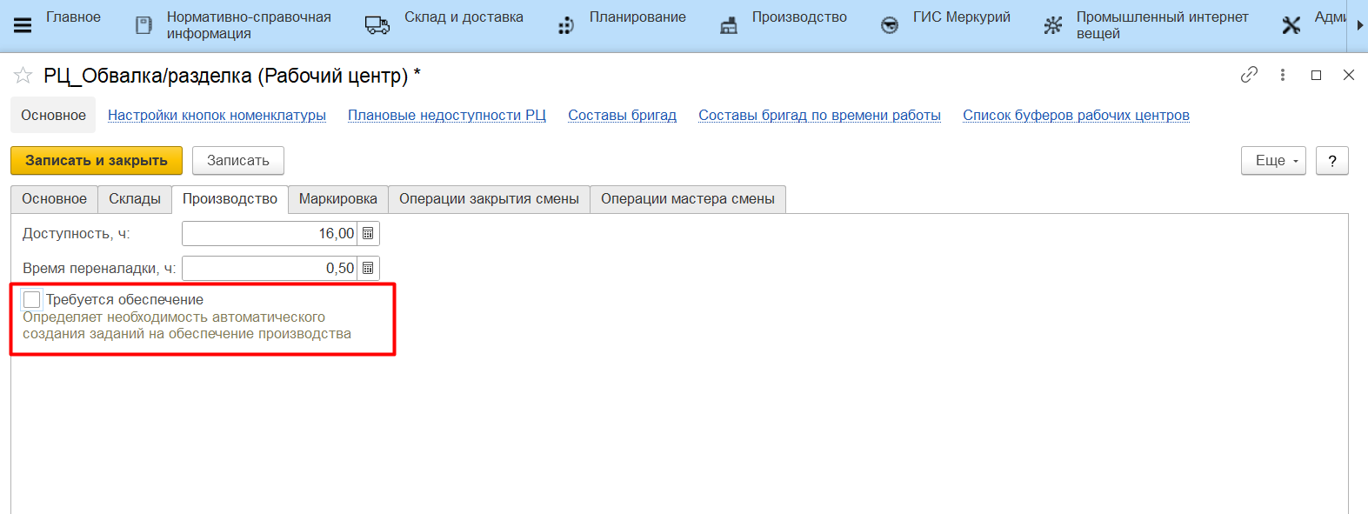Viewport: 1368px width, 514px height.
Task: Expand the Еще dropdown menu
Action: click(1273, 161)
